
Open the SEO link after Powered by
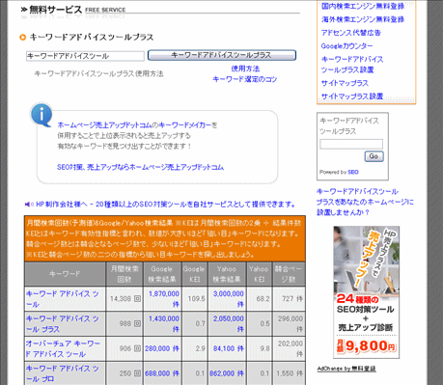tap(353, 172)
